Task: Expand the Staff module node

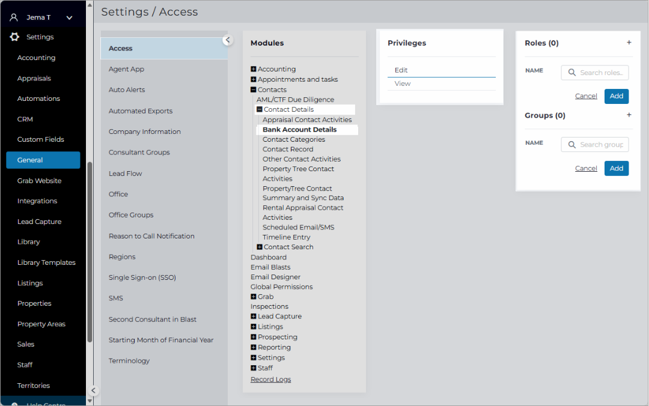Action: pos(254,368)
